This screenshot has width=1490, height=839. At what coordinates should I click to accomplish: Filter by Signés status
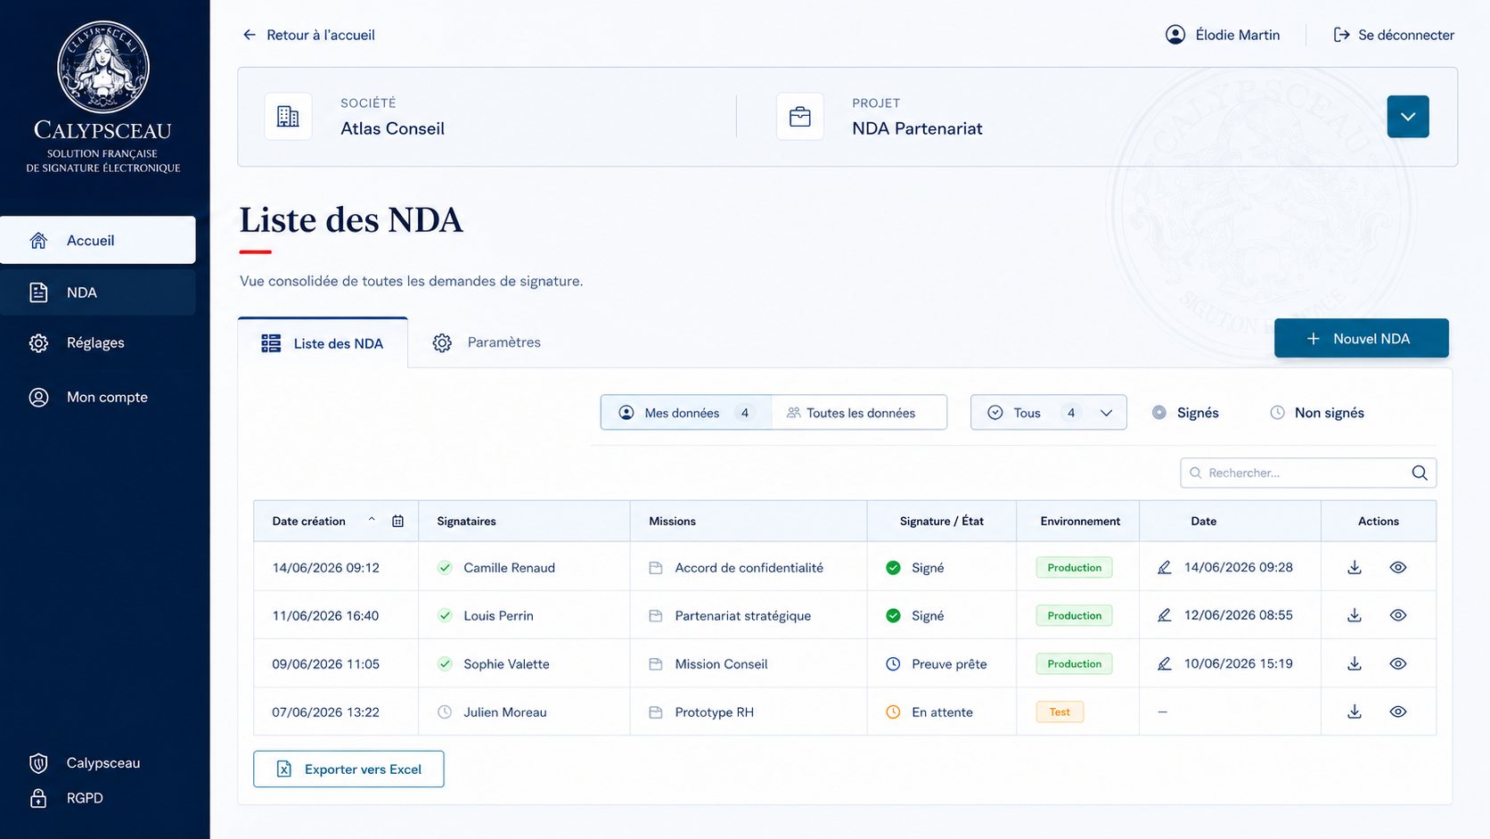[x=1185, y=413]
